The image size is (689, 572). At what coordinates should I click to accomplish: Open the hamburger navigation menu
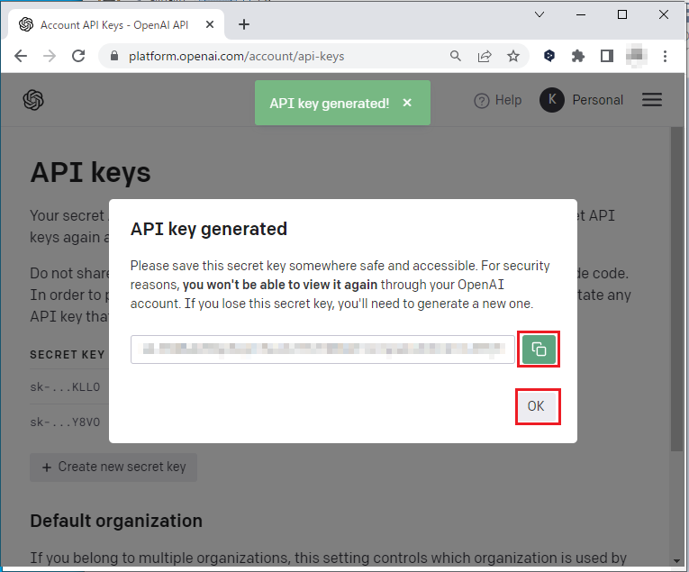(652, 100)
